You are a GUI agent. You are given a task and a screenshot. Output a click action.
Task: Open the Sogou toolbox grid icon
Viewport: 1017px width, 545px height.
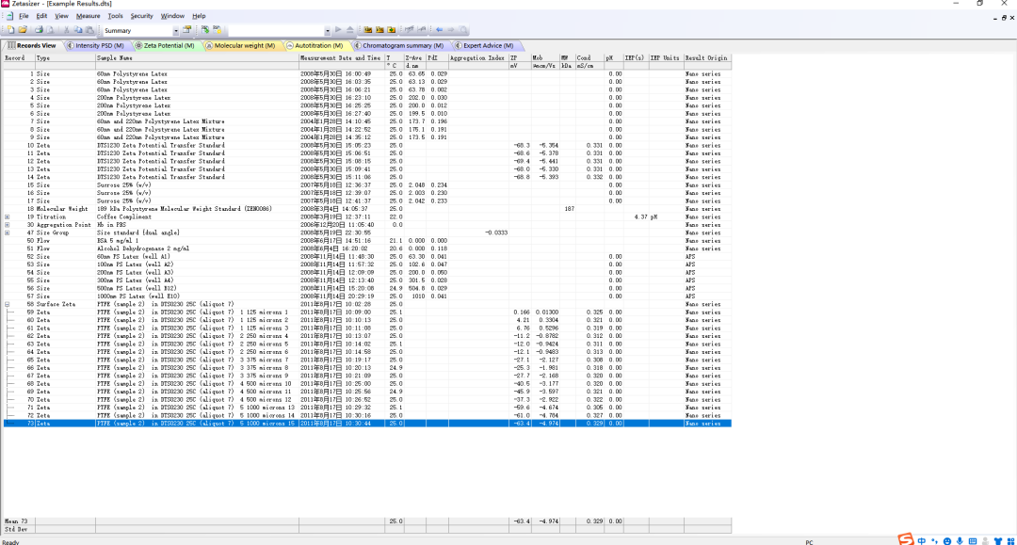click(x=1010, y=541)
